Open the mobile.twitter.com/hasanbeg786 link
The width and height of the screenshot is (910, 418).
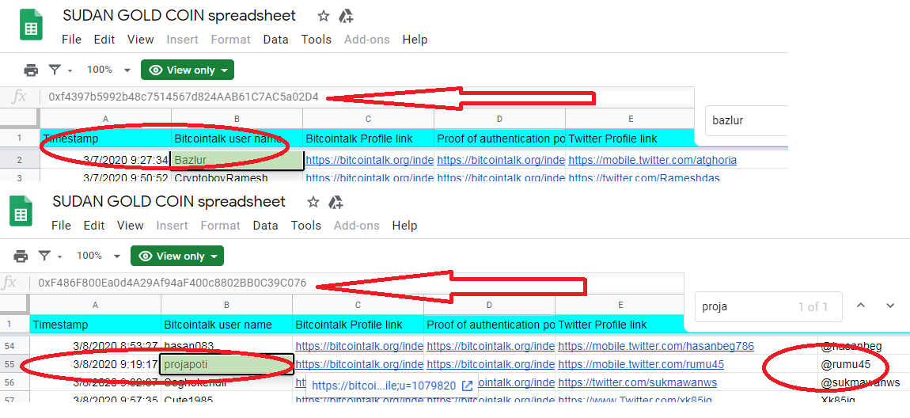click(656, 347)
